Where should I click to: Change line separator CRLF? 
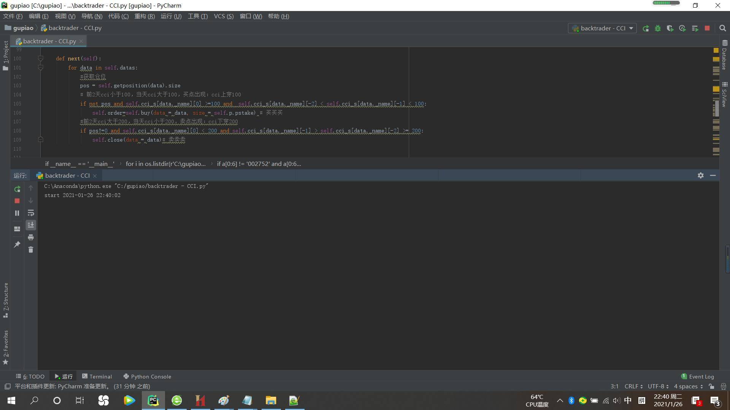coord(633,386)
